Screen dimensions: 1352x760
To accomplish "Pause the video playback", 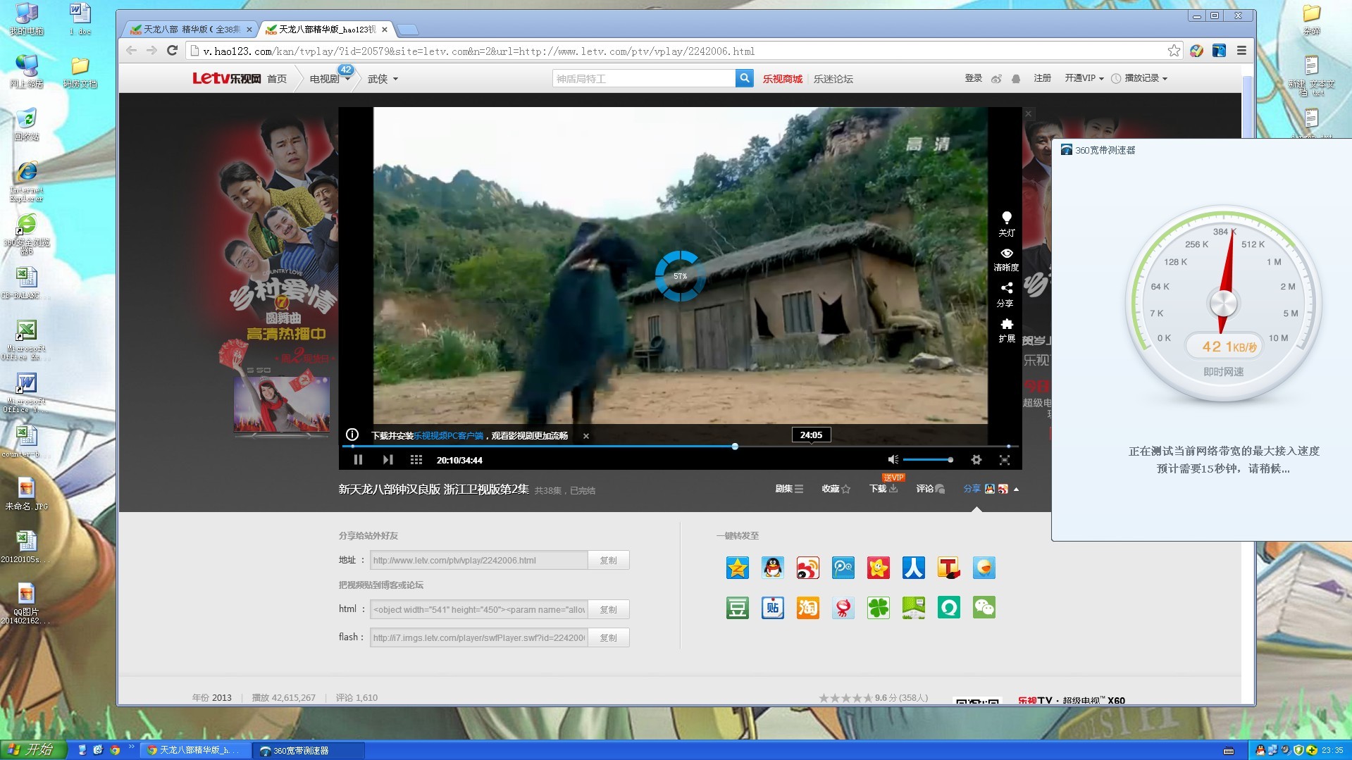I will pos(358,460).
